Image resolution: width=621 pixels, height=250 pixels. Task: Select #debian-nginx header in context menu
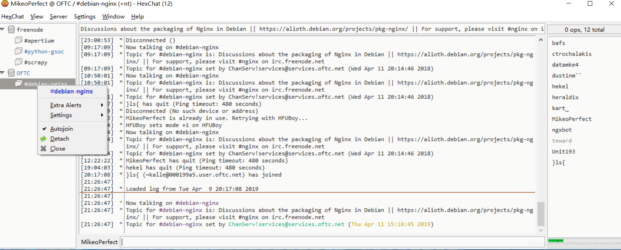tap(71, 91)
